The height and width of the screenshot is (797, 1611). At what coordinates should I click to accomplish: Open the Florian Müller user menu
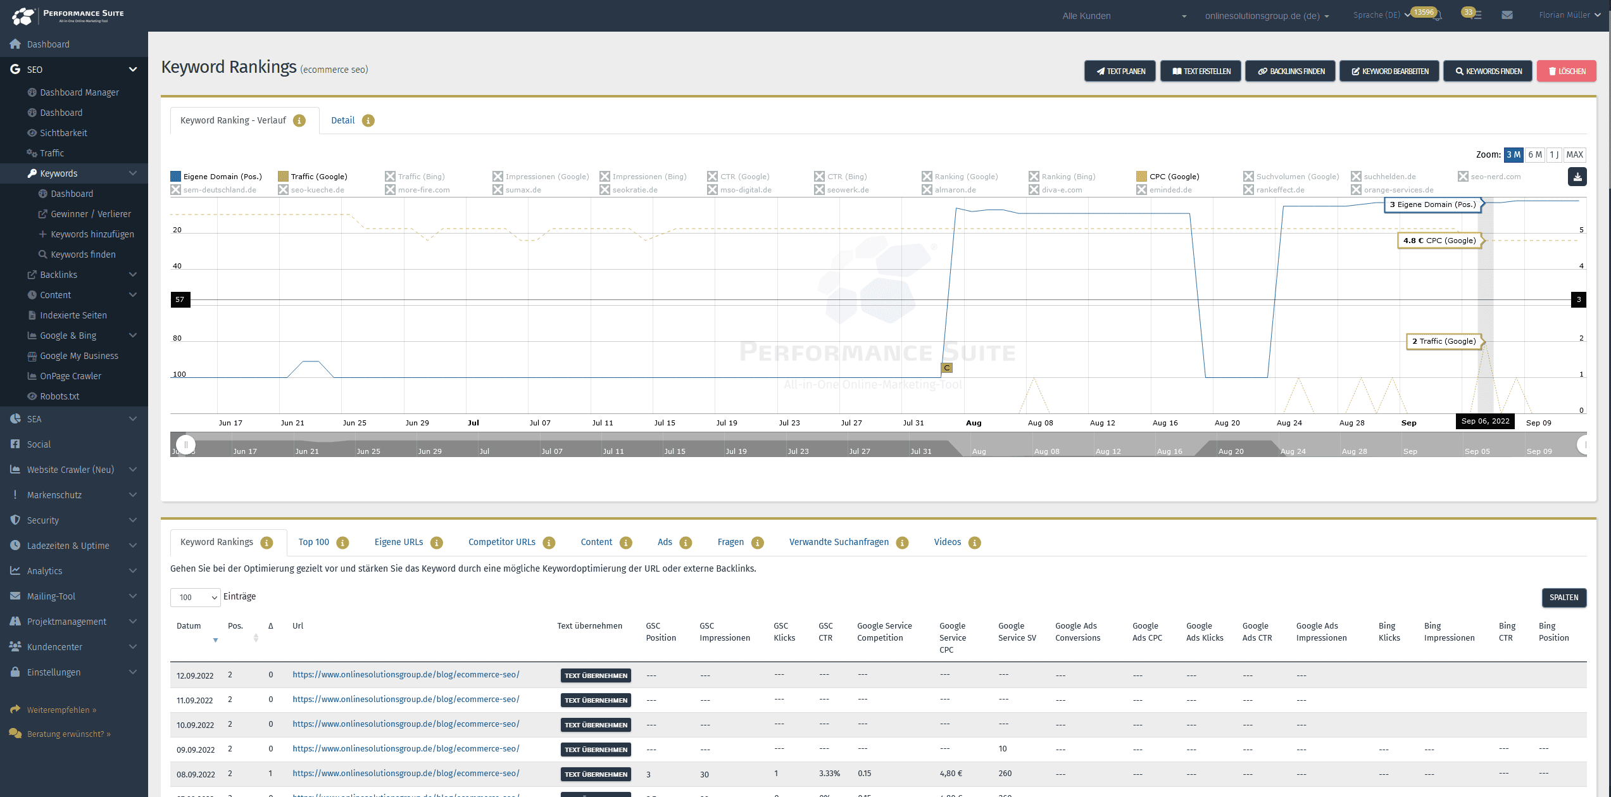pos(1570,15)
